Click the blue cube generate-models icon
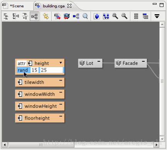The width and height of the screenshot is (167, 150). [67, 16]
